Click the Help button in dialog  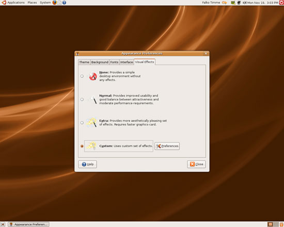tap(87, 164)
